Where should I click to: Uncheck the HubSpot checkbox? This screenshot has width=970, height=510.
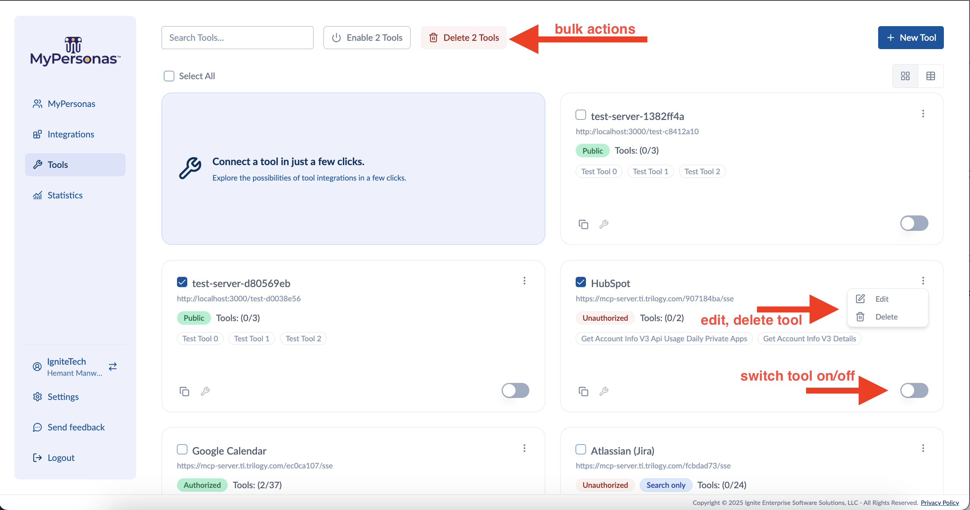[581, 282]
